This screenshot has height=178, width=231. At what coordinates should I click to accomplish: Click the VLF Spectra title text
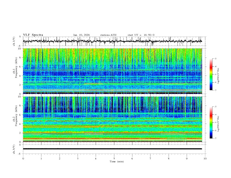(x=33, y=35)
